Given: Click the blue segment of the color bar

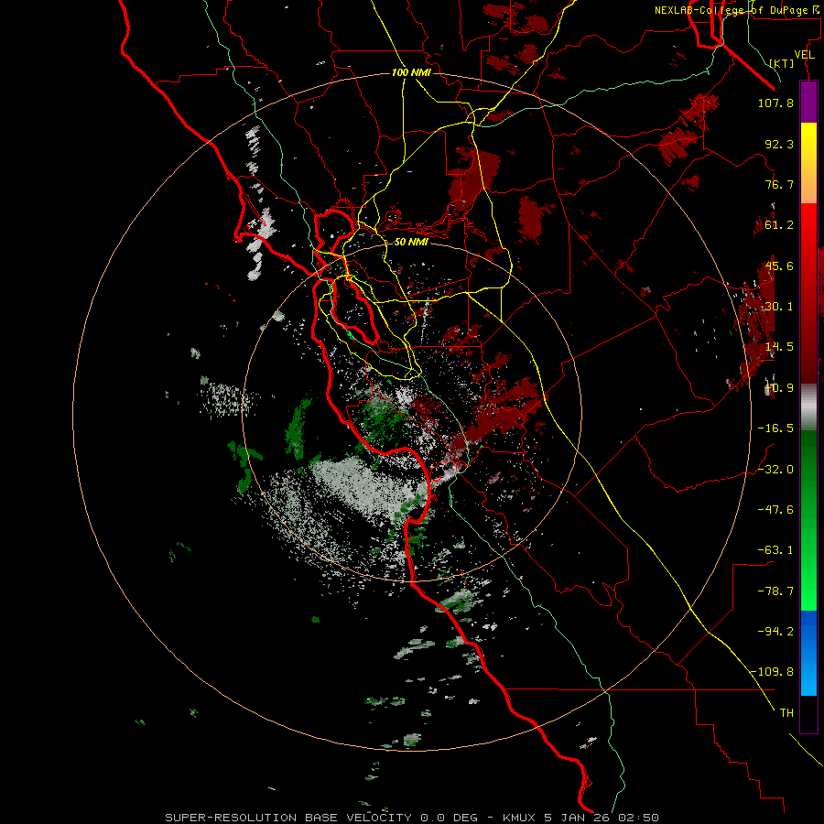Looking at the screenshot, I should 808,653.
